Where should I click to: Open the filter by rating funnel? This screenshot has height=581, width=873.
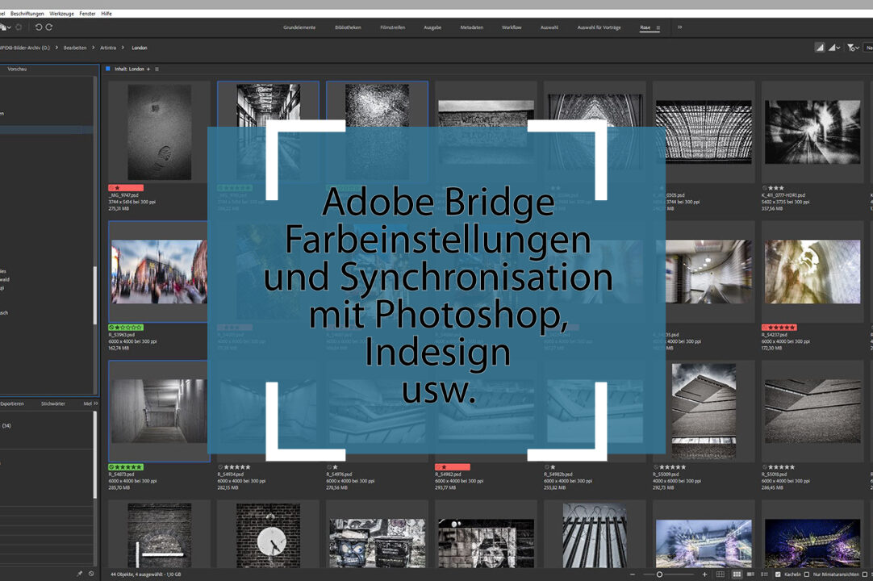852,48
